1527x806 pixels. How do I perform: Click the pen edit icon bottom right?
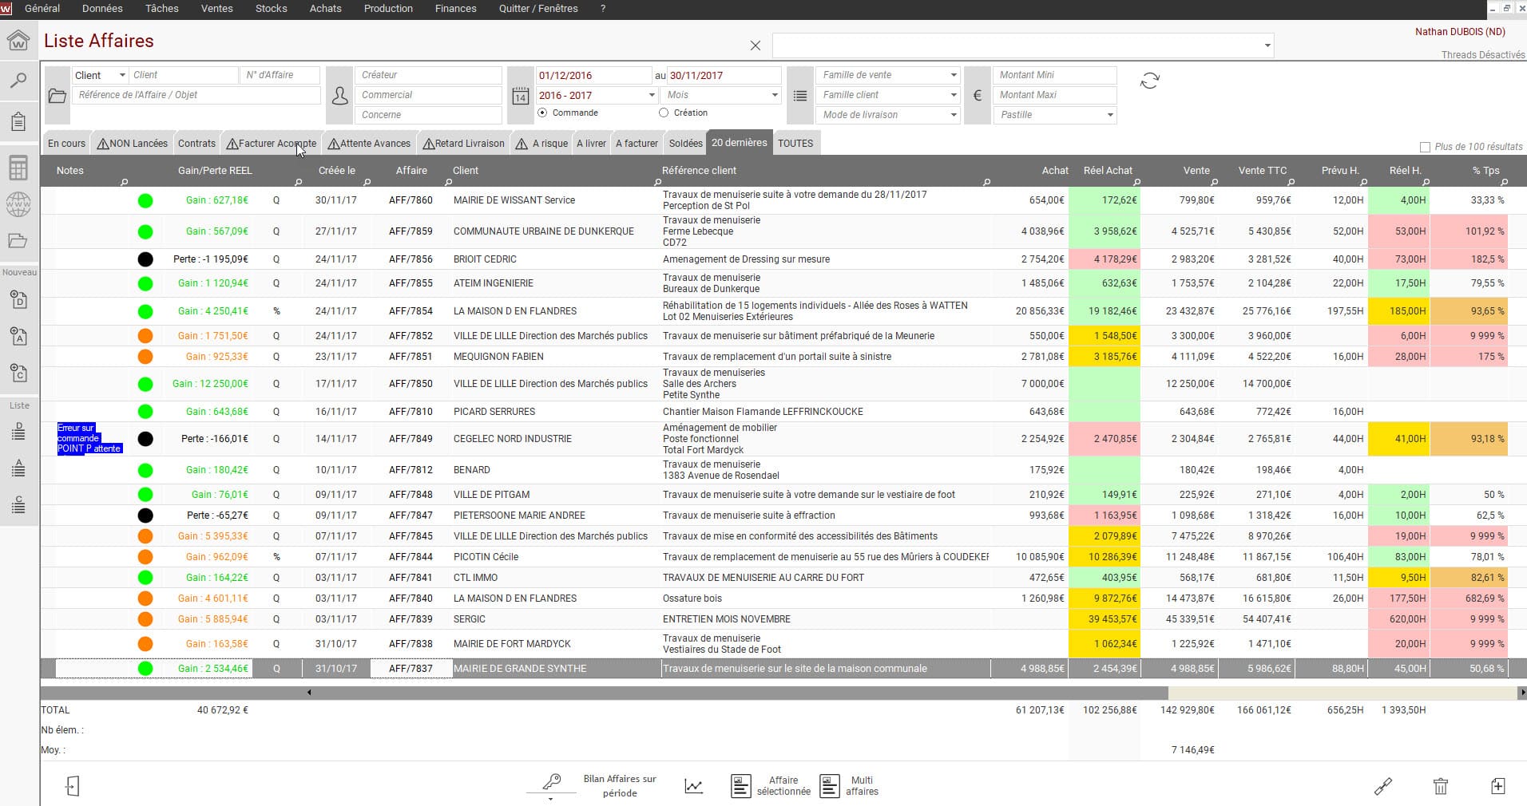[1383, 786]
